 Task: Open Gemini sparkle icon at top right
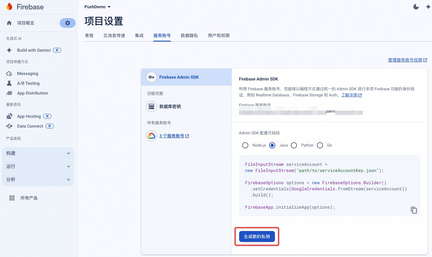tap(428, 7)
